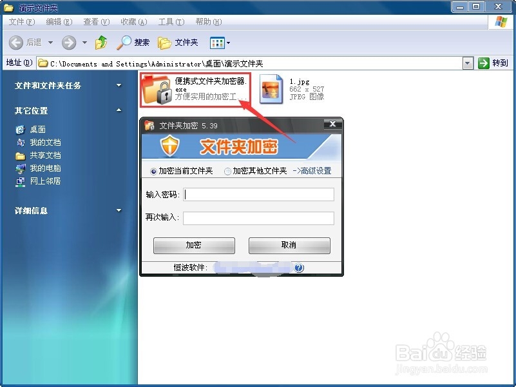
Task: Minimize the 演示文件夹 explorer window
Action: [x=460, y=6]
